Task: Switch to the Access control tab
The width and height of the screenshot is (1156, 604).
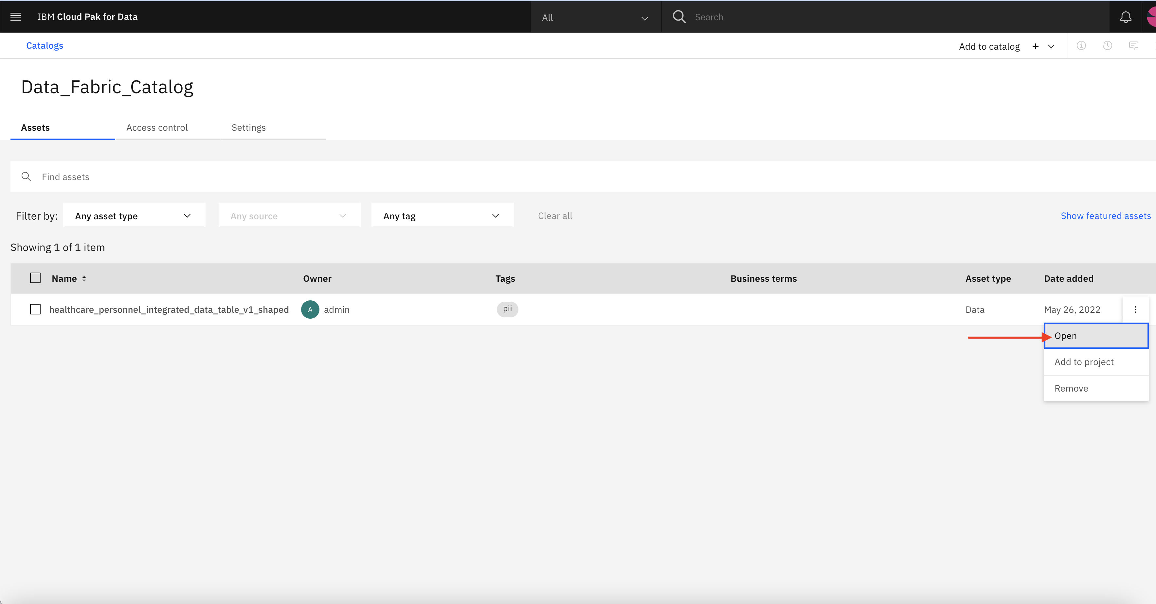Action: click(168, 128)
